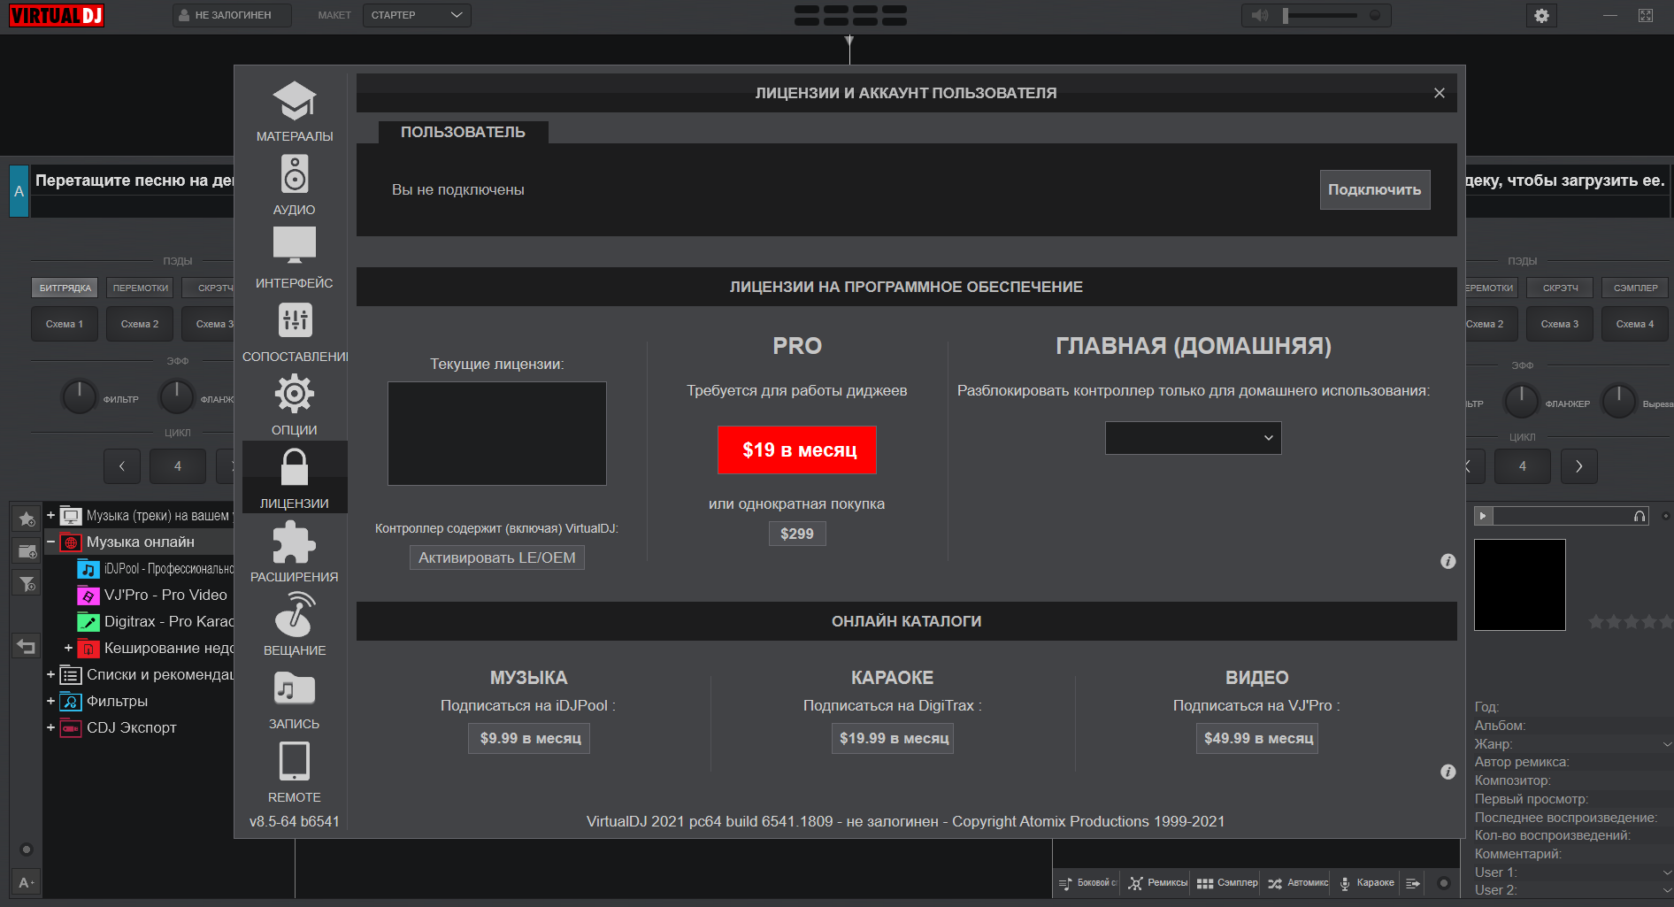Open the Материалы settings section
The image size is (1674, 907).
click(295, 111)
